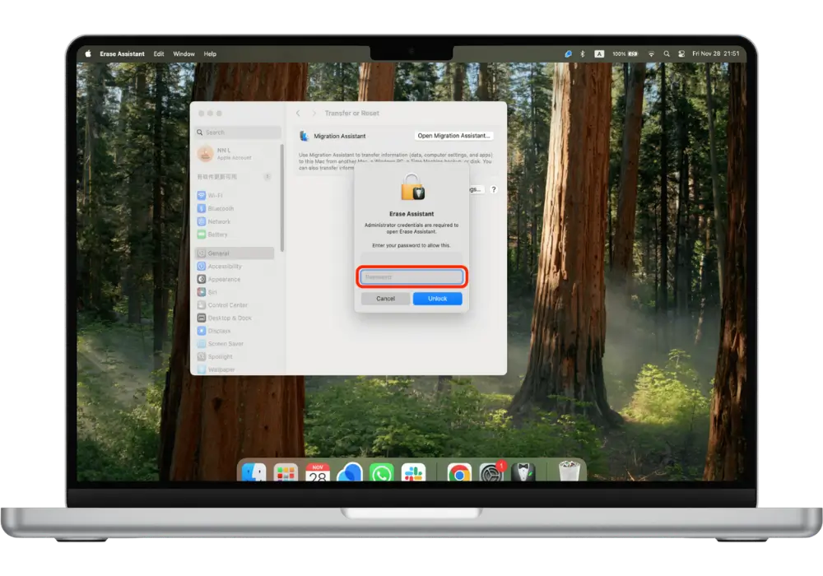Open Trash in the Dock

point(569,472)
